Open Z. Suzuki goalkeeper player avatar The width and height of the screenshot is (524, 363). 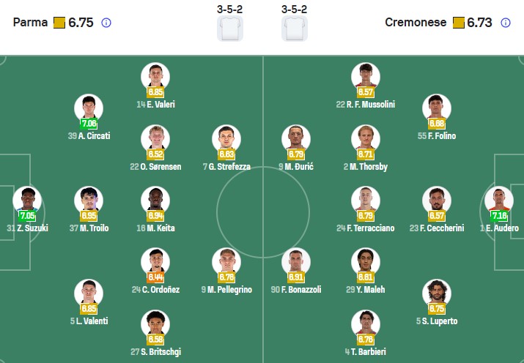[27, 201]
